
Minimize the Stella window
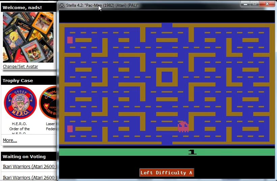pyautogui.click(x=245, y=4)
